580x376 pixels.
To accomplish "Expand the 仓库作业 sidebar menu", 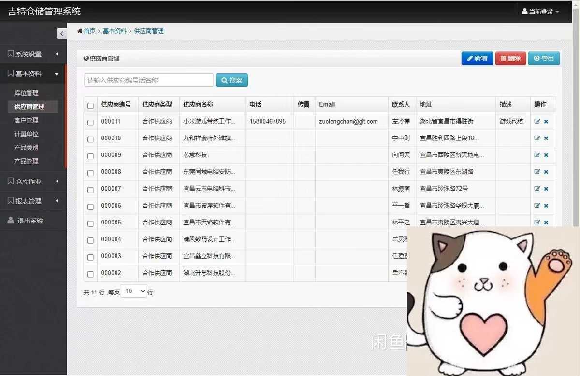I will [x=33, y=181].
